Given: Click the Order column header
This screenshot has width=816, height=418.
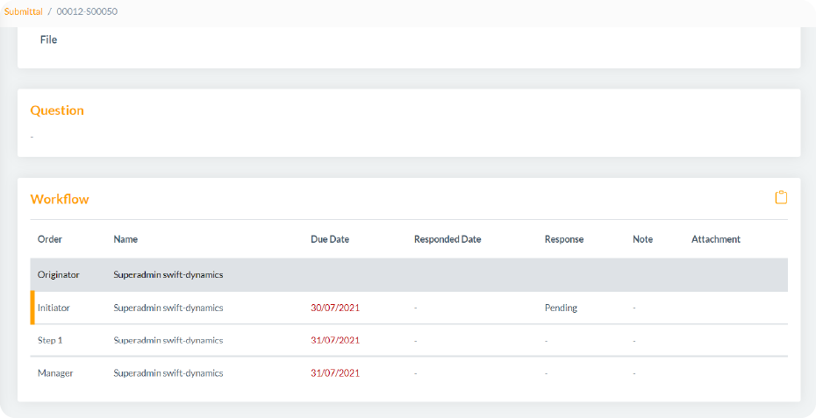Looking at the screenshot, I should (50, 240).
